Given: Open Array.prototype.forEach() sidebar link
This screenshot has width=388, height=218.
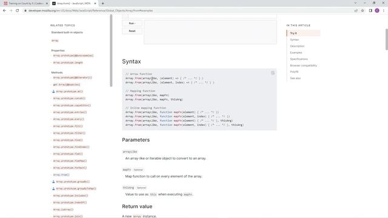Looking at the screenshot, I should click(70, 168).
